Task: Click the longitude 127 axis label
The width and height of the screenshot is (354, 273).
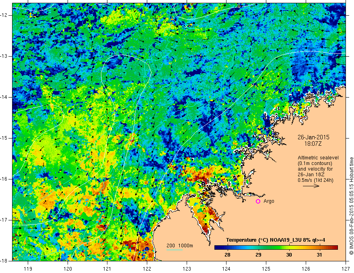Action: [346, 269]
